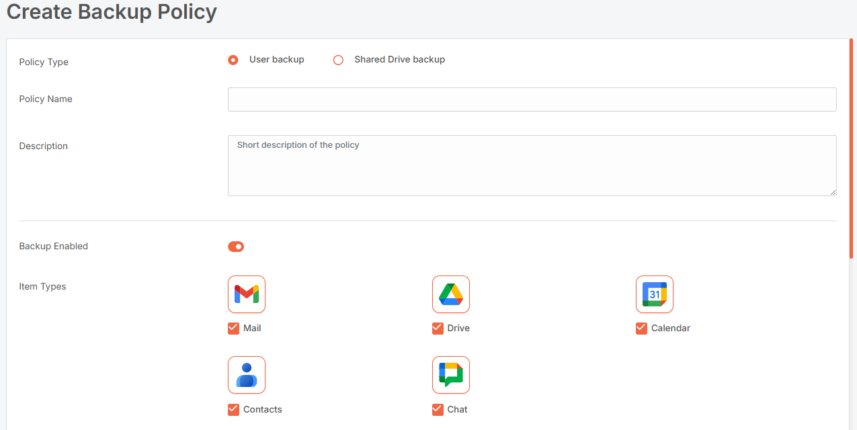The width and height of the screenshot is (857, 430).
Task: Click the Contacts icon
Action: [x=247, y=375]
